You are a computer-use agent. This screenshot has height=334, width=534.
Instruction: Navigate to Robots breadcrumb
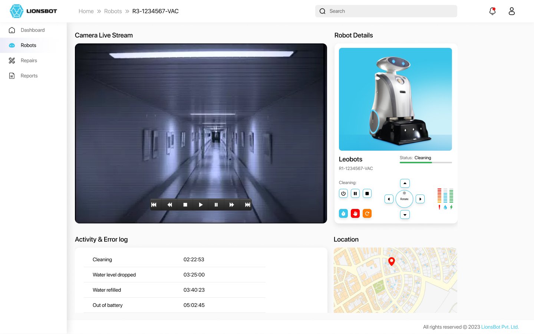[113, 11]
